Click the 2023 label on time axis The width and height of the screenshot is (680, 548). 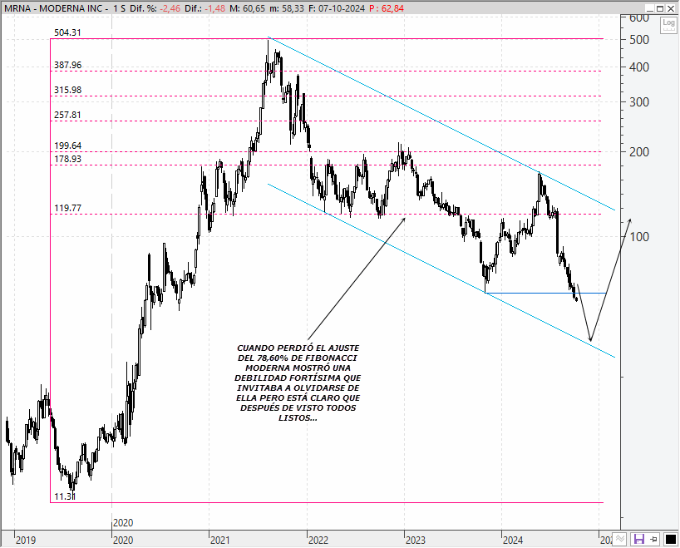click(416, 541)
